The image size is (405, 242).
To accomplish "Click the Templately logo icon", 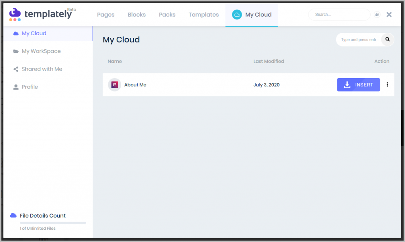I will pos(15,15).
